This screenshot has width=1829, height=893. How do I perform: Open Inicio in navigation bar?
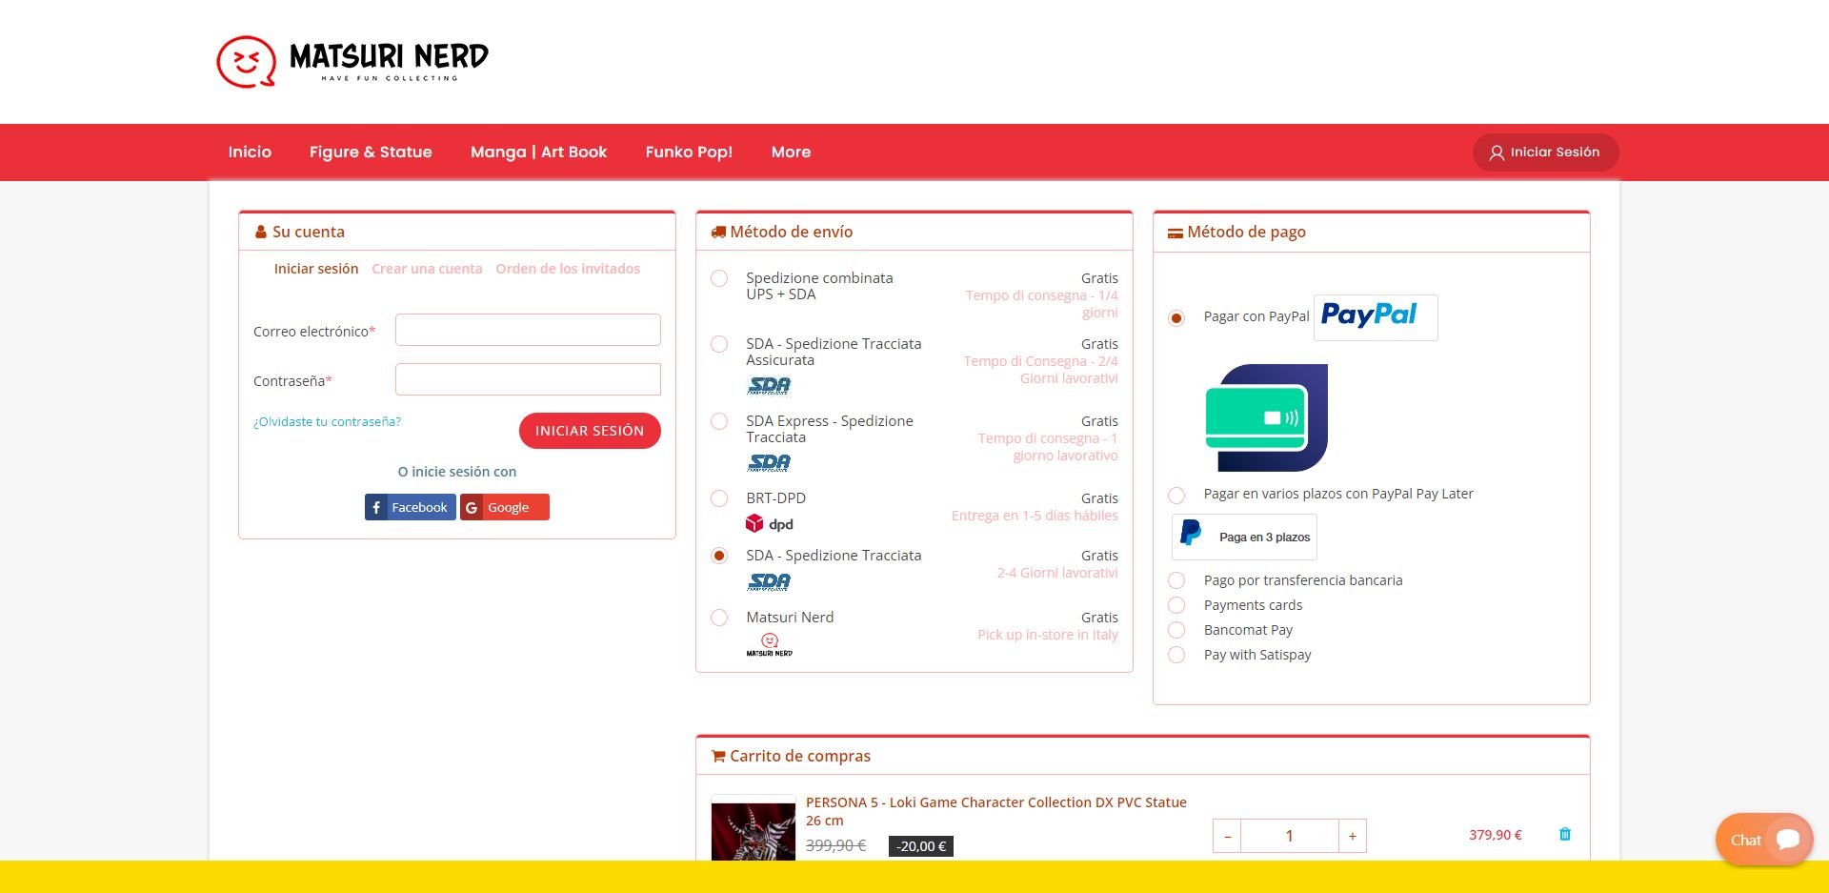250,152
